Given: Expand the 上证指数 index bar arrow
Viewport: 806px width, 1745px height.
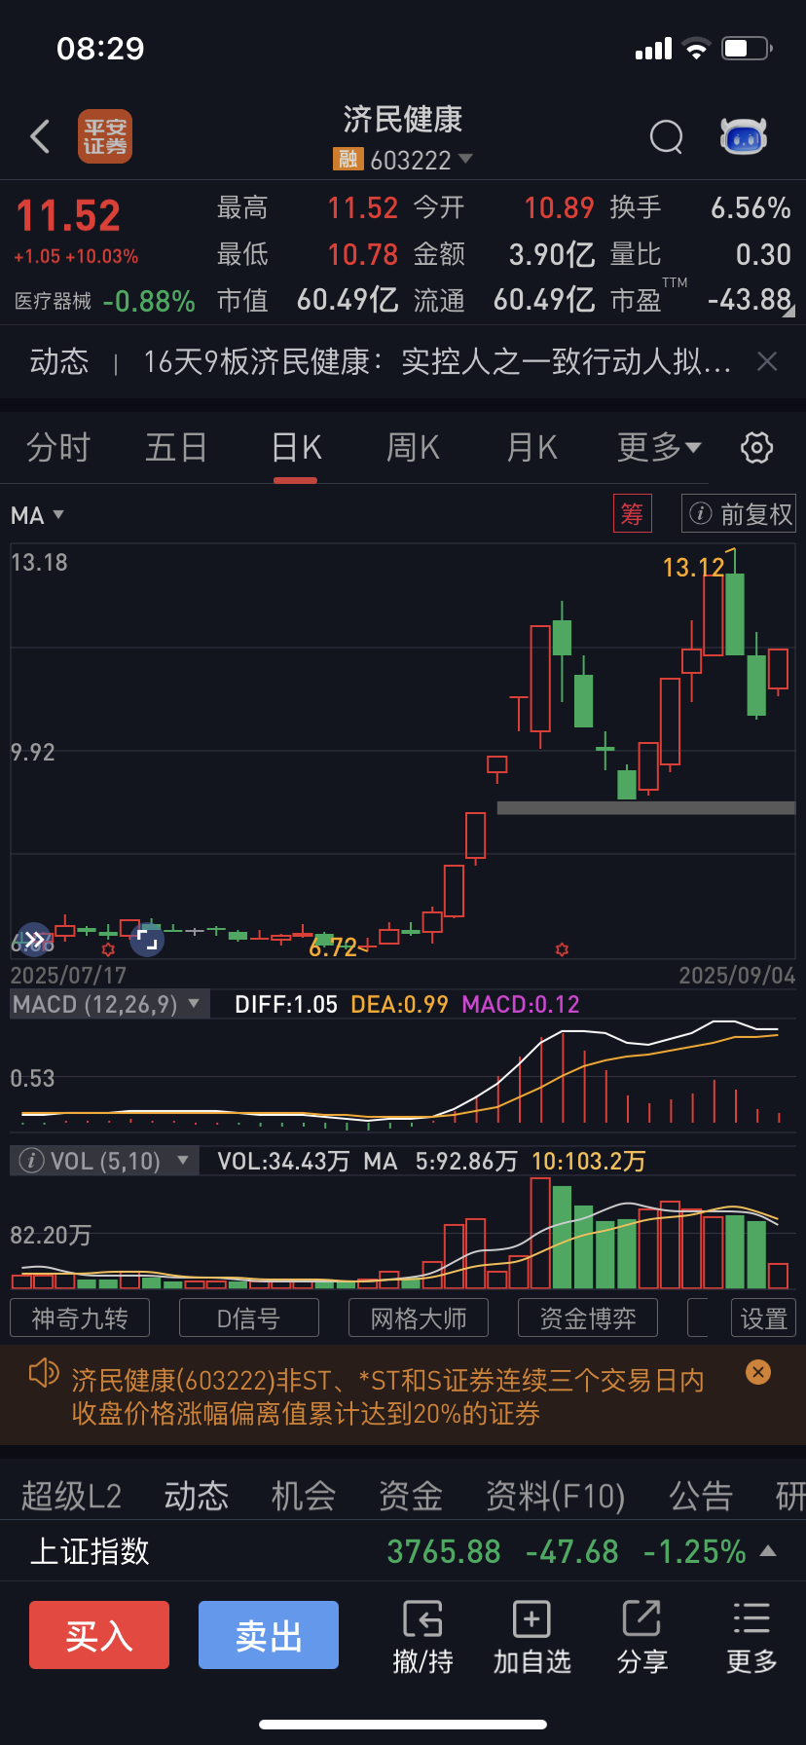Looking at the screenshot, I should click(x=768, y=1550).
